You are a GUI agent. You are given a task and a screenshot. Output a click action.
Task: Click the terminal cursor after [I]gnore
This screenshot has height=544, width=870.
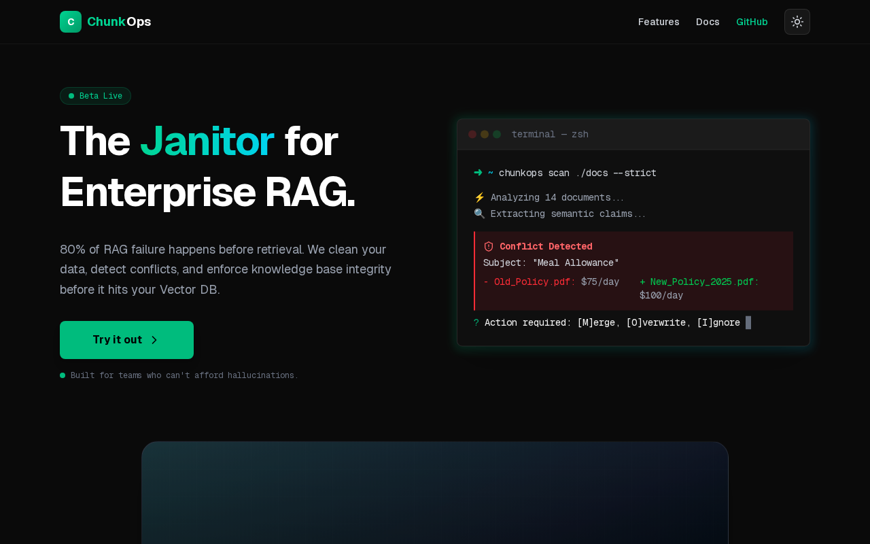pyautogui.click(x=748, y=322)
